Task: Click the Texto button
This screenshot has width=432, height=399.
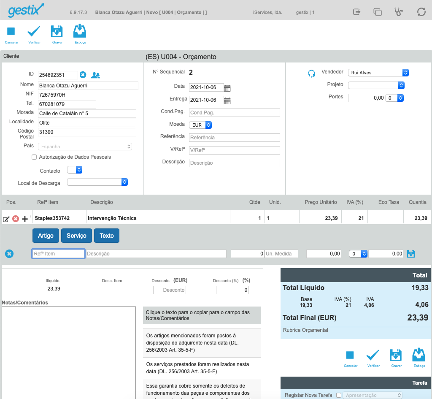Action: click(107, 236)
